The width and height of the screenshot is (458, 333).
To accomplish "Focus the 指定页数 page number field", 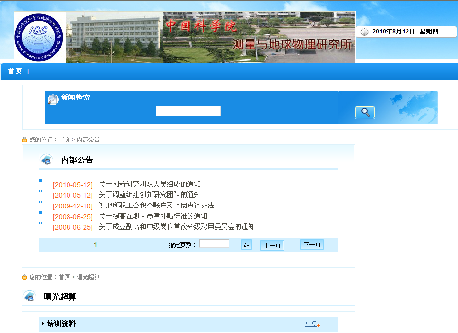I will (x=214, y=244).
